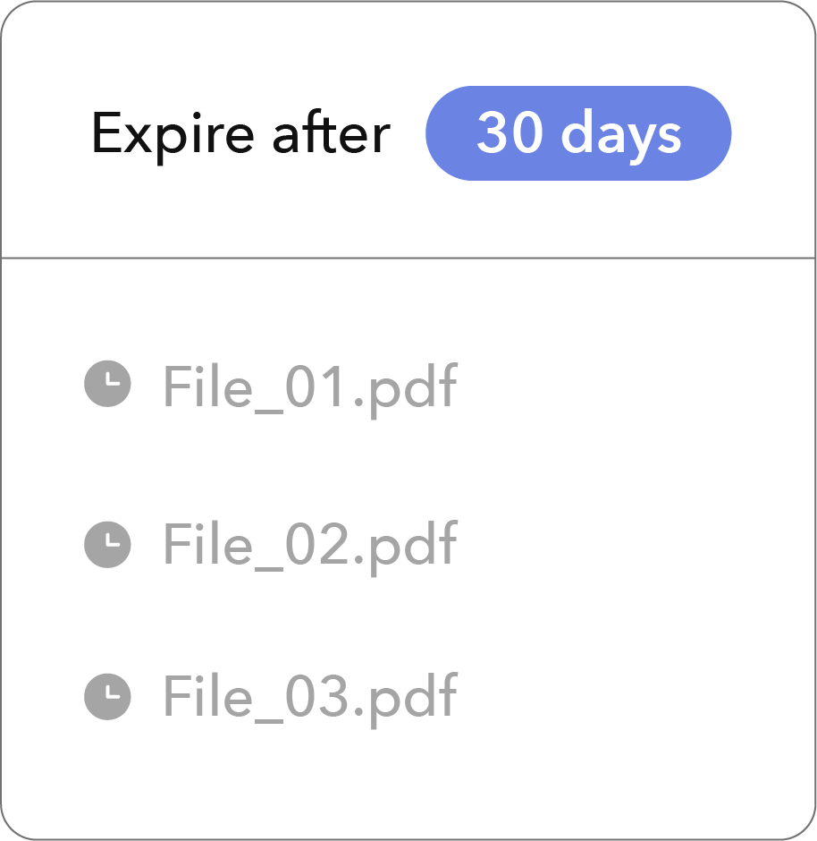Screen dimensions: 817x841
Task: Click the clock icon beside File_03.pdf
Action: click(107, 696)
